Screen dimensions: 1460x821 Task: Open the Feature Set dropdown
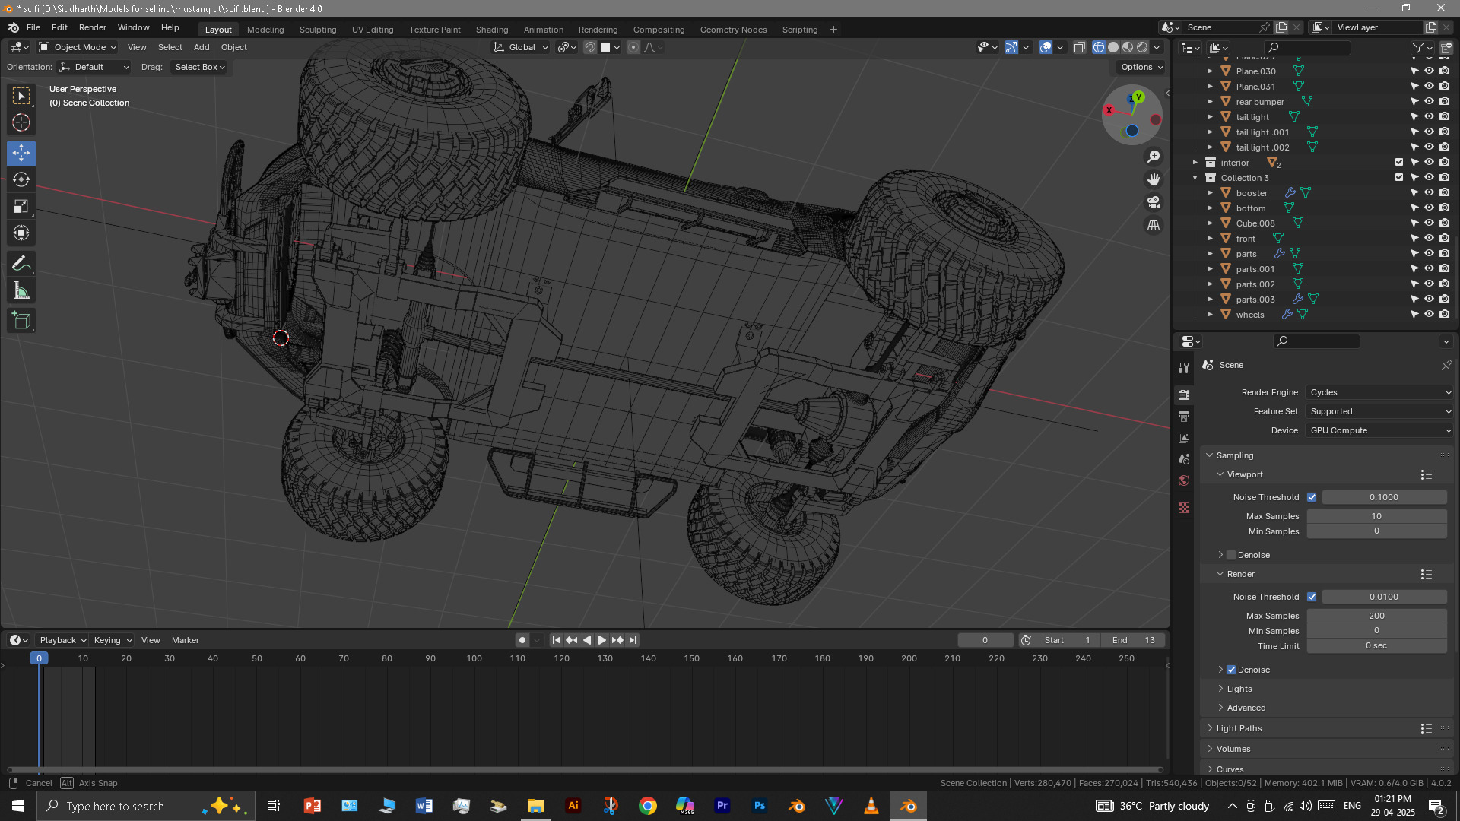pos(1379,411)
